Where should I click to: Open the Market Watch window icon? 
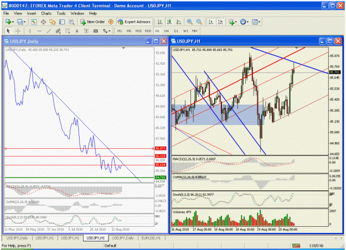[34, 22]
